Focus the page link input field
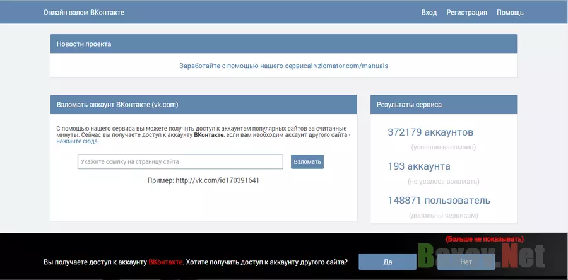Image resolution: width=568 pixels, height=280 pixels. pyautogui.click(x=180, y=161)
